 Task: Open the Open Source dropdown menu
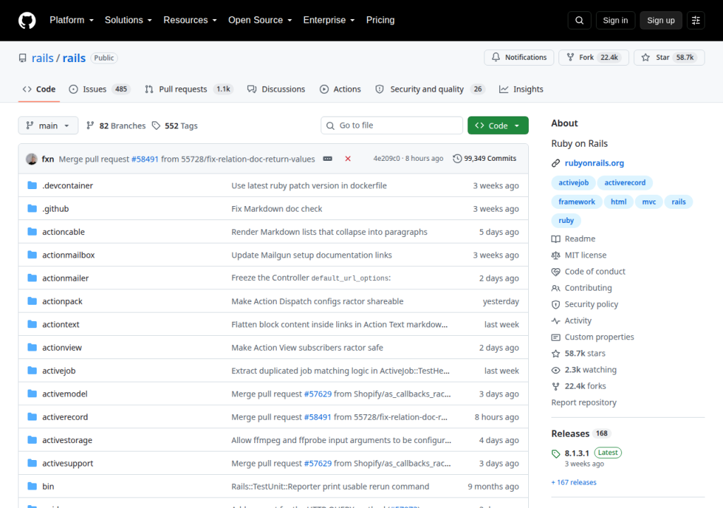tap(260, 20)
